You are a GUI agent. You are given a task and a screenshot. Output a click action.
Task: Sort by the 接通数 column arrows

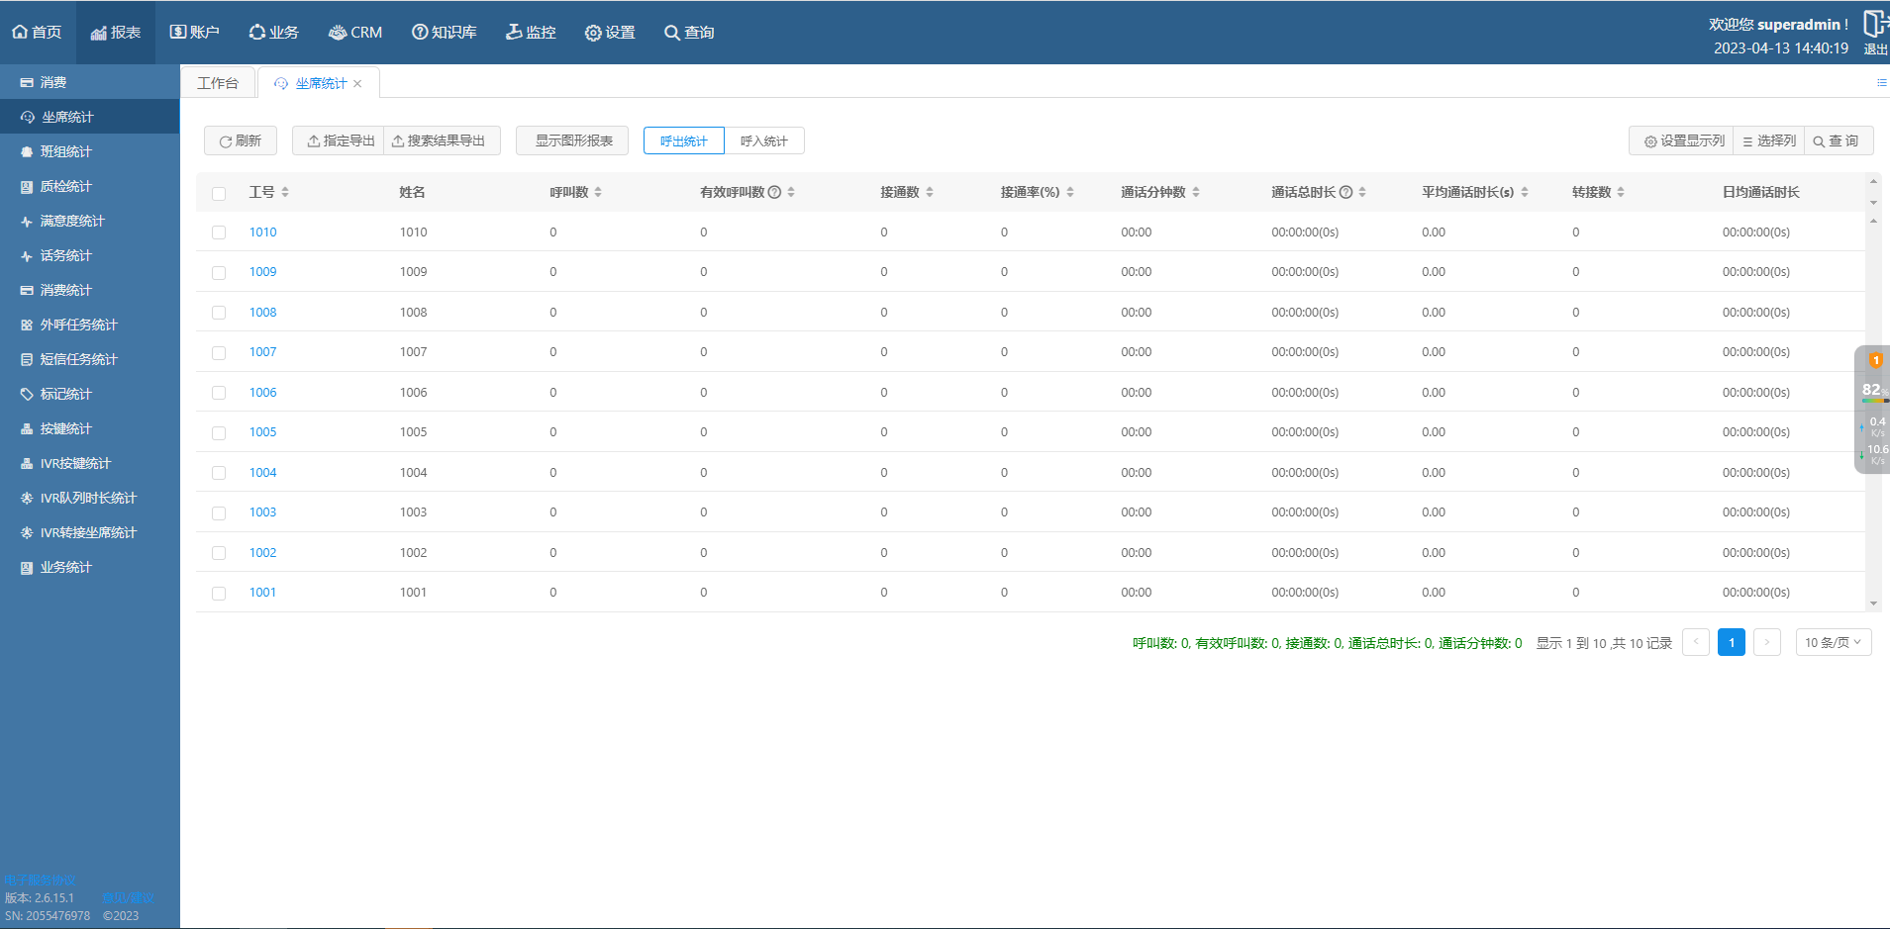click(930, 192)
